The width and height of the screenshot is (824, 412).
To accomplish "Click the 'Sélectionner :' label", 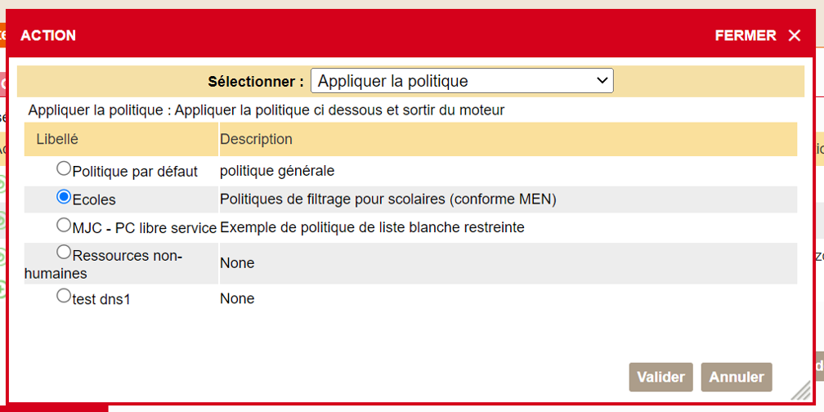I will pyautogui.click(x=256, y=82).
